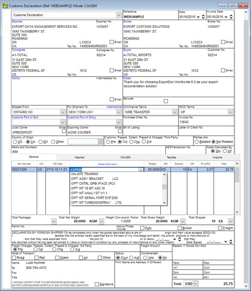Enable the Consignee Email checkbox
This screenshot has width=251, height=291.
click(112, 70)
